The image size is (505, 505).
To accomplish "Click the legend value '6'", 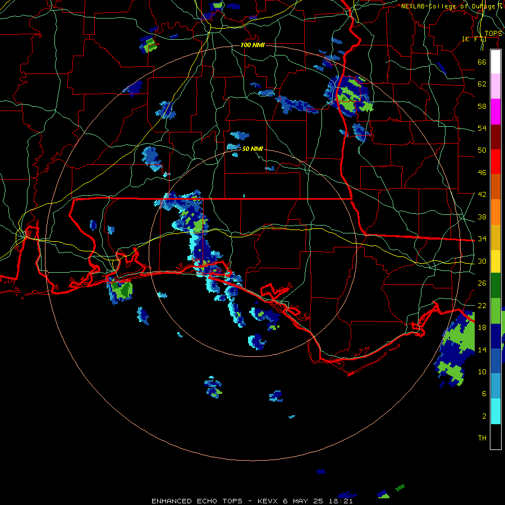I will pos(484,393).
